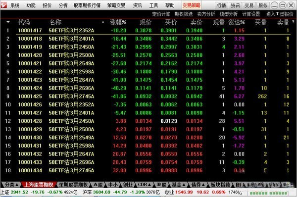Open the A股 tab dropdown

[98, 185]
